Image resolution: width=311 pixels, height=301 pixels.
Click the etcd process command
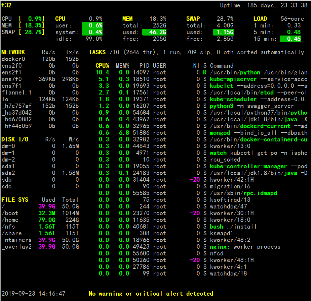(259, 93)
